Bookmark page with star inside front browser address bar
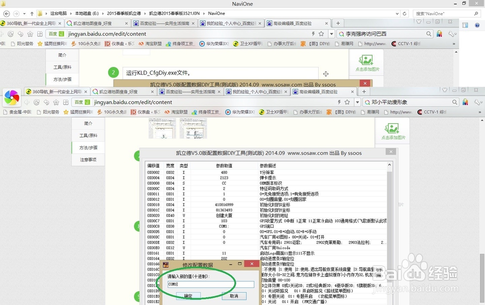 pos(347,102)
